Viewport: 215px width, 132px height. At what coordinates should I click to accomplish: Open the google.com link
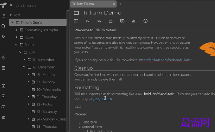(x=102, y=99)
